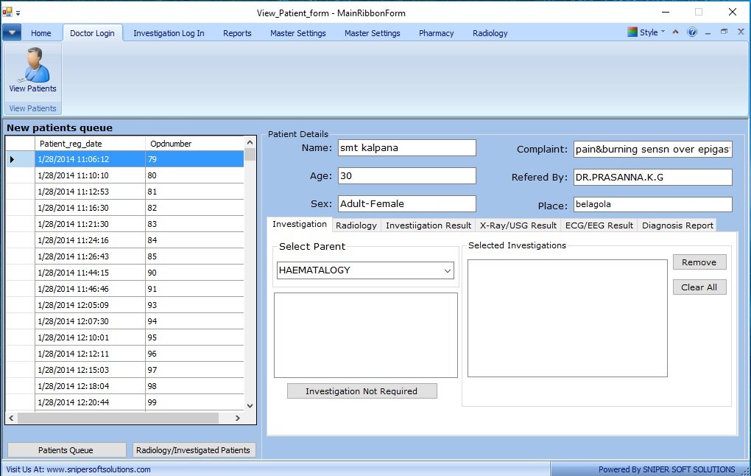The image size is (751, 476).
Task: Open the Style dropdown in the ribbon
Action: click(646, 32)
